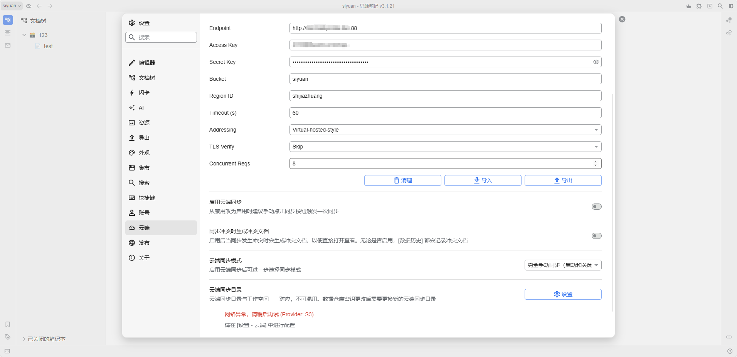737x357 pixels.
Task: Open the plugins puzzle icon in title bar
Action: (699, 6)
